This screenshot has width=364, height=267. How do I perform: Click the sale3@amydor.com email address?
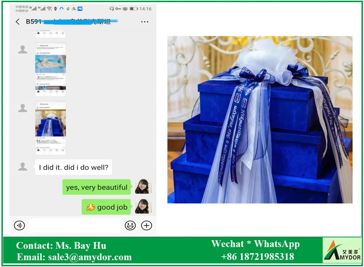tap(90, 257)
